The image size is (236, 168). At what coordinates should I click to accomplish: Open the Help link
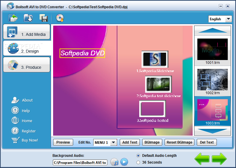[26, 111]
